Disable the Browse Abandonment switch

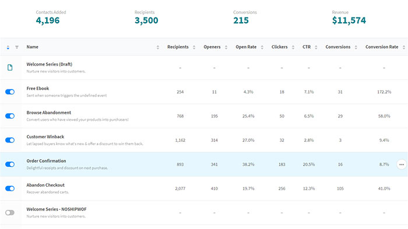[10, 116]
